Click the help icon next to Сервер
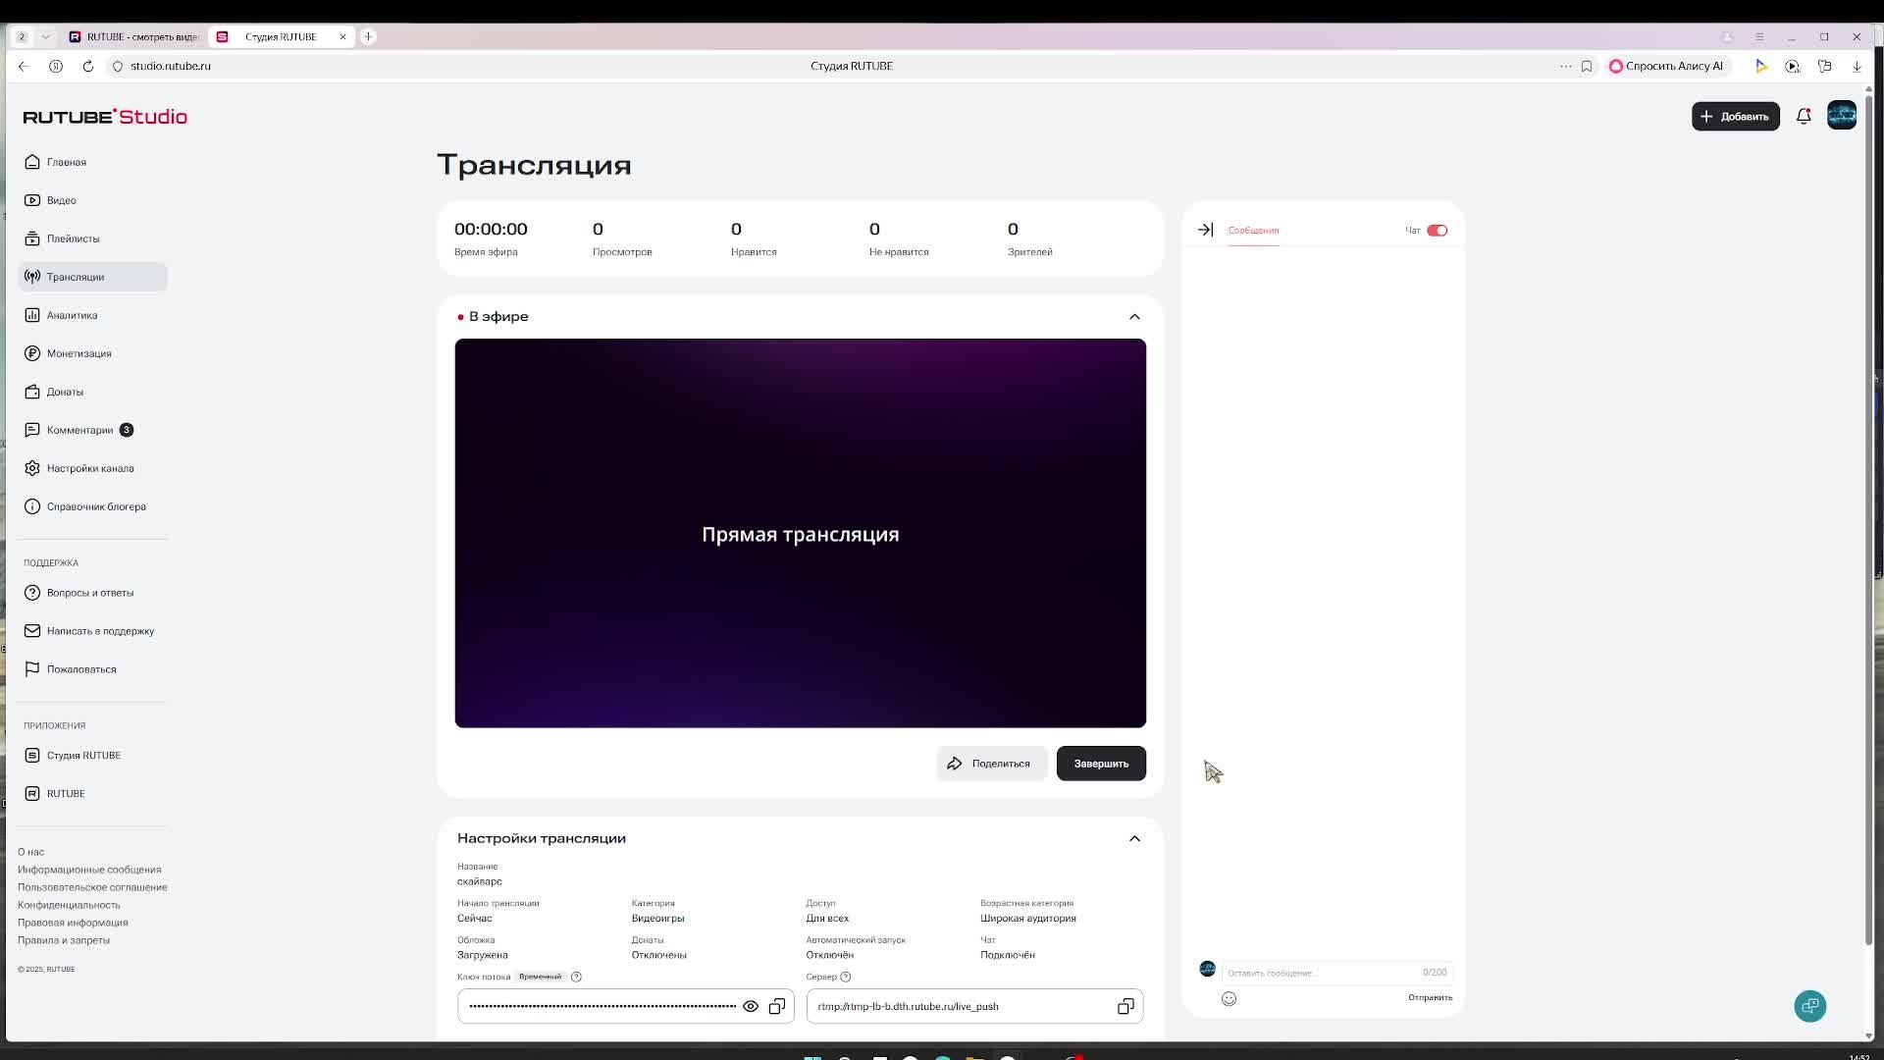 click(846, 977)
